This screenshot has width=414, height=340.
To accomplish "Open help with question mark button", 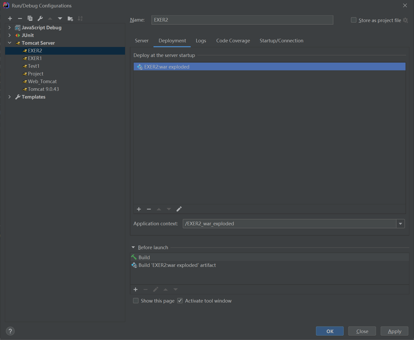I will [x=10, y=331].
